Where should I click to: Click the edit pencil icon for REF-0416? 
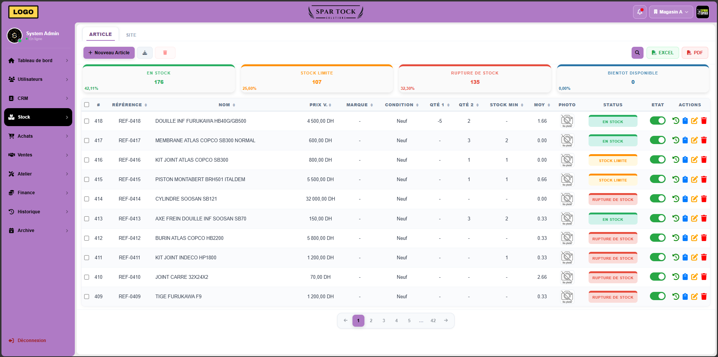coord(694,160)
